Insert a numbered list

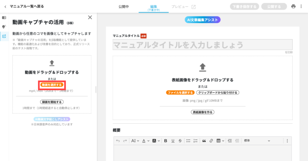(196, 141)
